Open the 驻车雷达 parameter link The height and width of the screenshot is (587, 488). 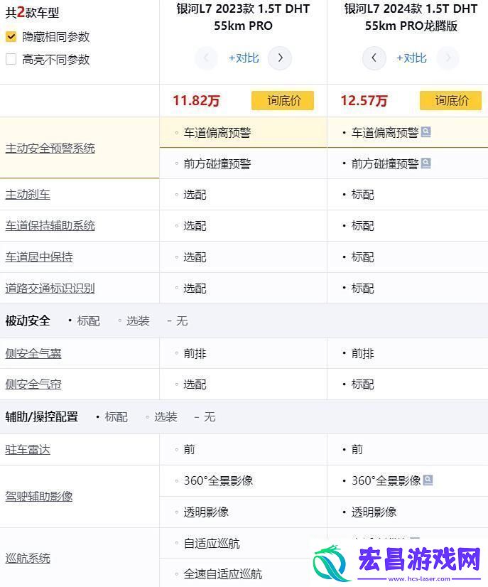[28, 449]
